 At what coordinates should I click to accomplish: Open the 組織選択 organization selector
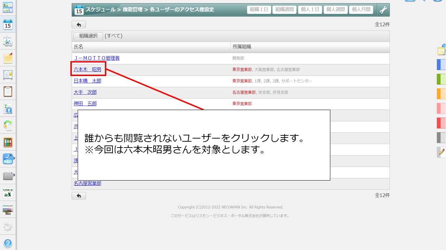[88, 36]
